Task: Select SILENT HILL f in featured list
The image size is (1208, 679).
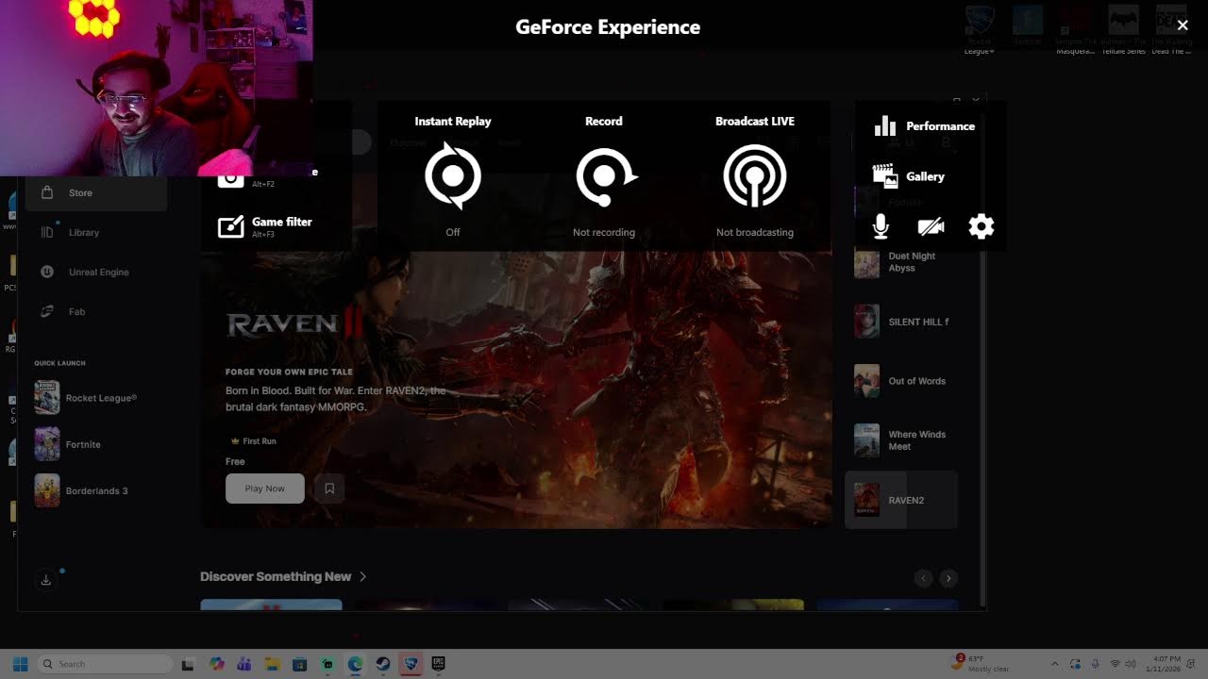Action: [x=901, y=322]
